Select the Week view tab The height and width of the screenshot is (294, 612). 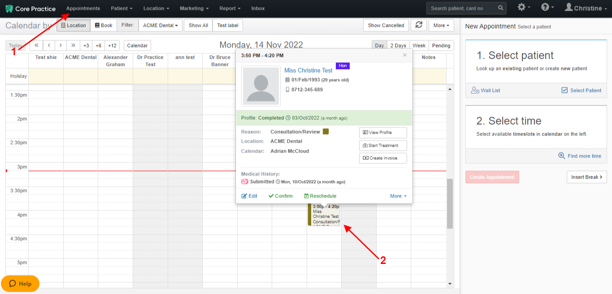pos(419,45)
